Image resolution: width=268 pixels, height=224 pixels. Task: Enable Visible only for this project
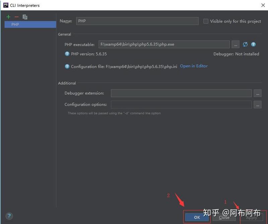point(206,21)
